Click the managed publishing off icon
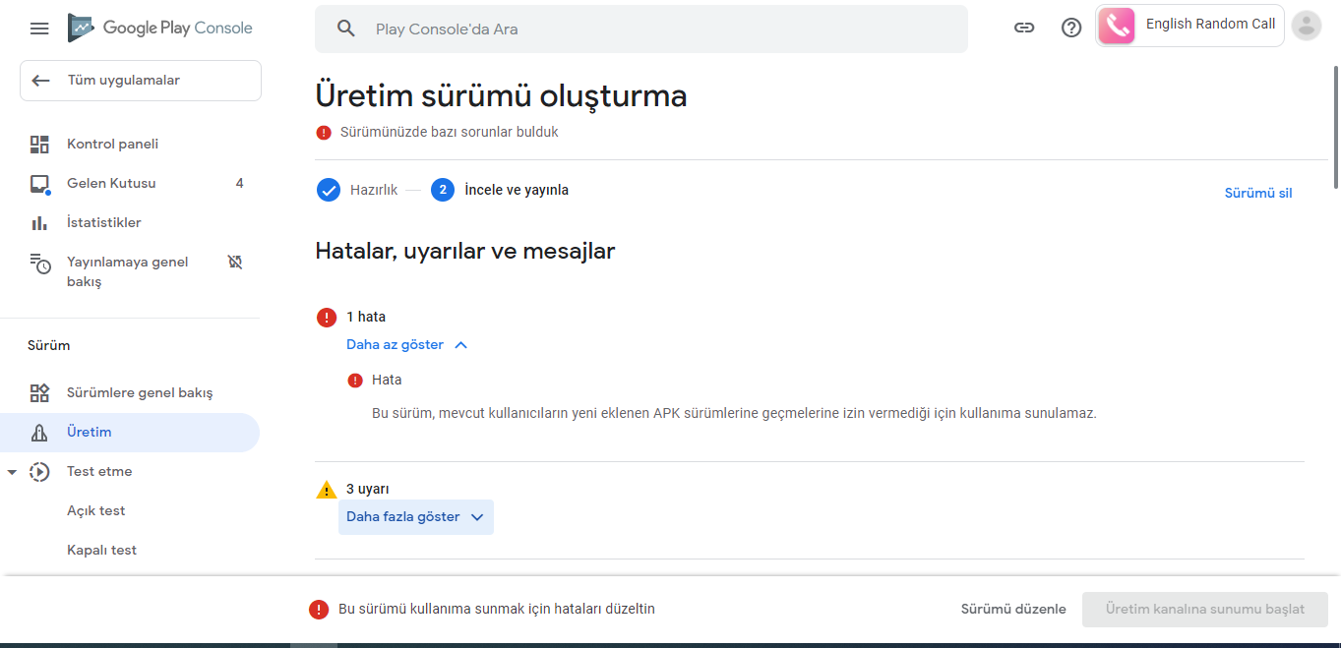Viewport: 1341px width, 648px height. coord(235,263)
